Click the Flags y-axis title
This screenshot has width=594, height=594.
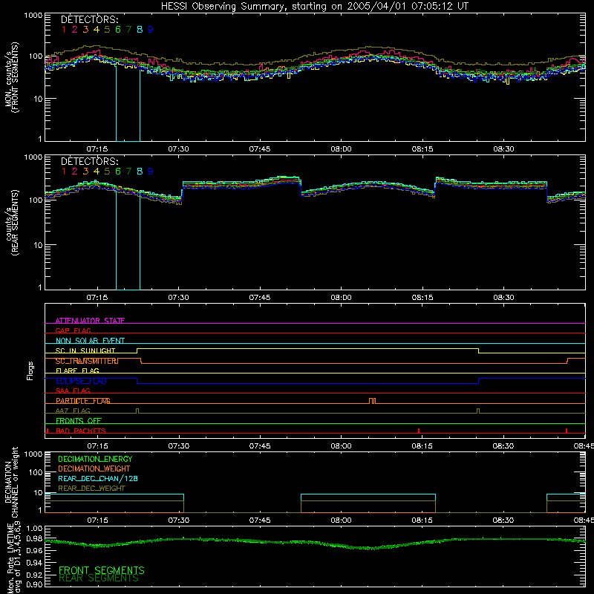click(30, 371)
